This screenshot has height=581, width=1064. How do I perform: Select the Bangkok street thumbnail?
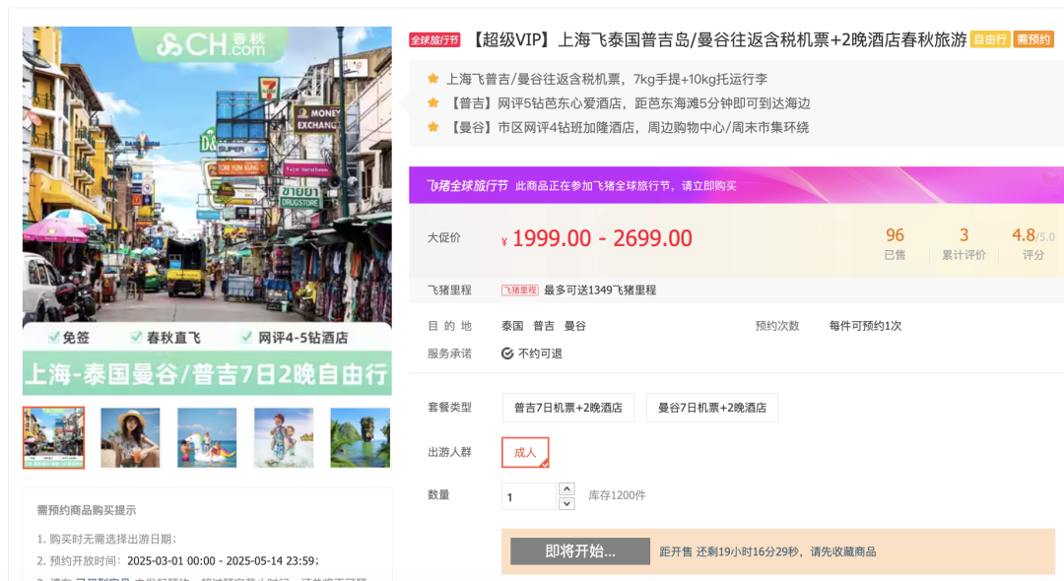point(53,438)
